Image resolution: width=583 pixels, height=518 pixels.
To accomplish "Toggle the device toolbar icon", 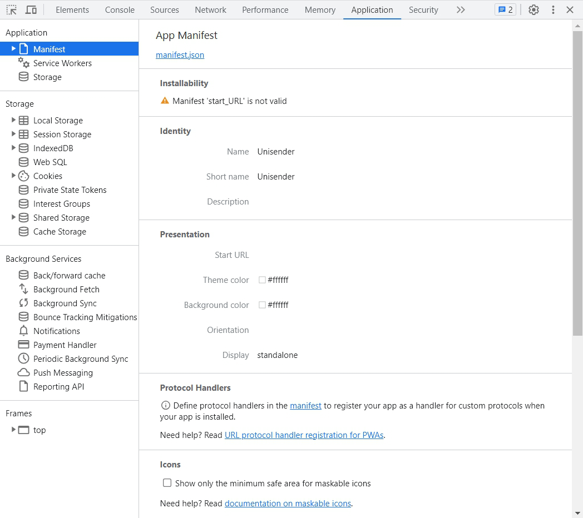I will (31, 9).
